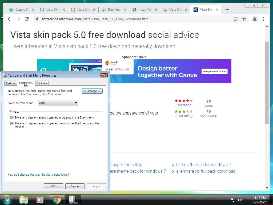Click the address bar URL
The image size is (273, 205).
[x=95, y=19]
